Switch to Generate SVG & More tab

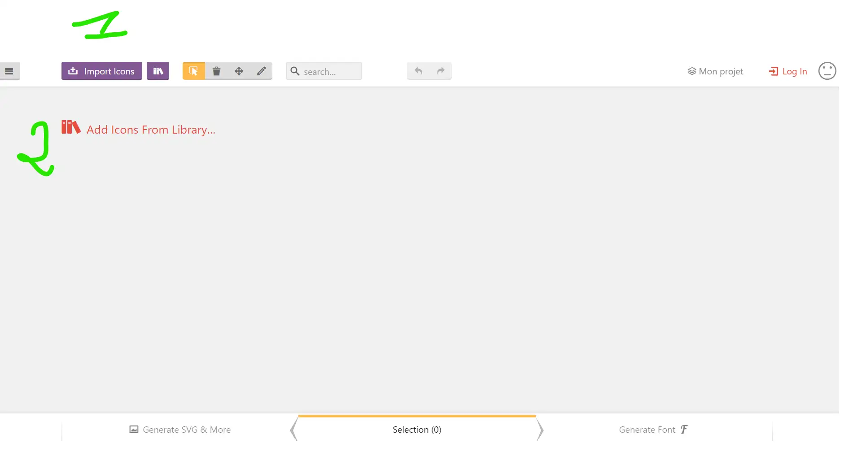pos(186,430)
